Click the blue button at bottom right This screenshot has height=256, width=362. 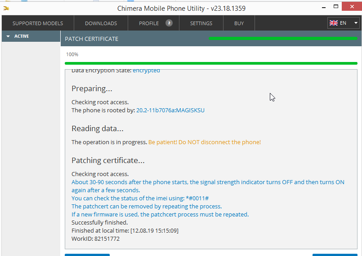(335, 255)
